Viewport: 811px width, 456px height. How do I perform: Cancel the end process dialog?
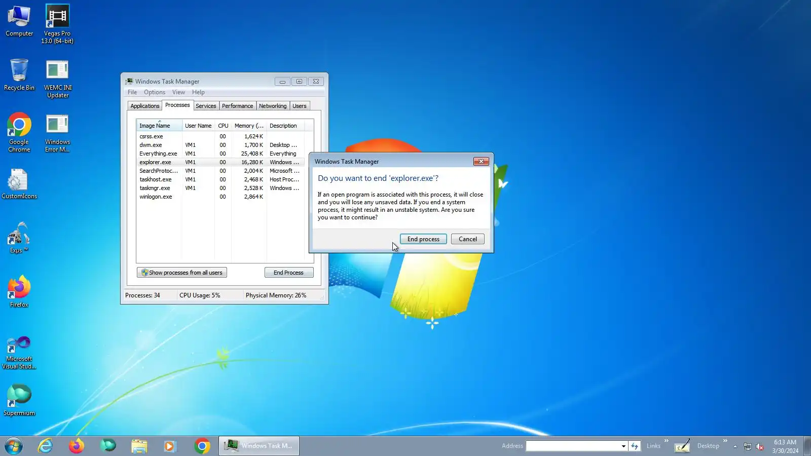coord(468,239)
